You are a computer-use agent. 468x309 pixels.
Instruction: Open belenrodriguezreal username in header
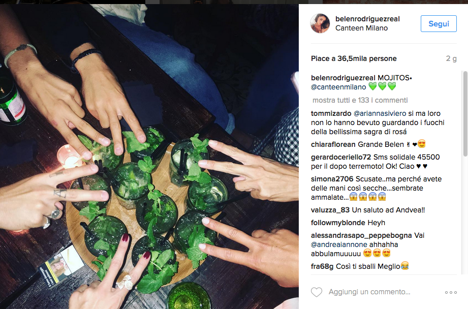(x=367, y=19)
